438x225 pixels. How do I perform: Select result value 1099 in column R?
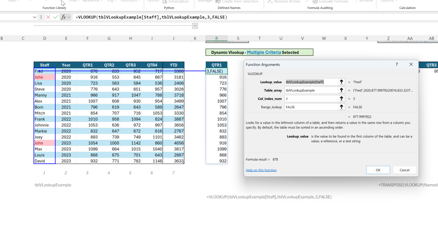click(x=216, y=149)
